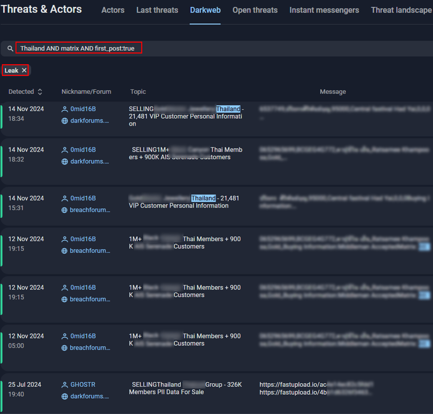433x414 pixels.
Task: Click the globe icon next to breachforum on the 15:31 row
Action: [x=64, y=210]
